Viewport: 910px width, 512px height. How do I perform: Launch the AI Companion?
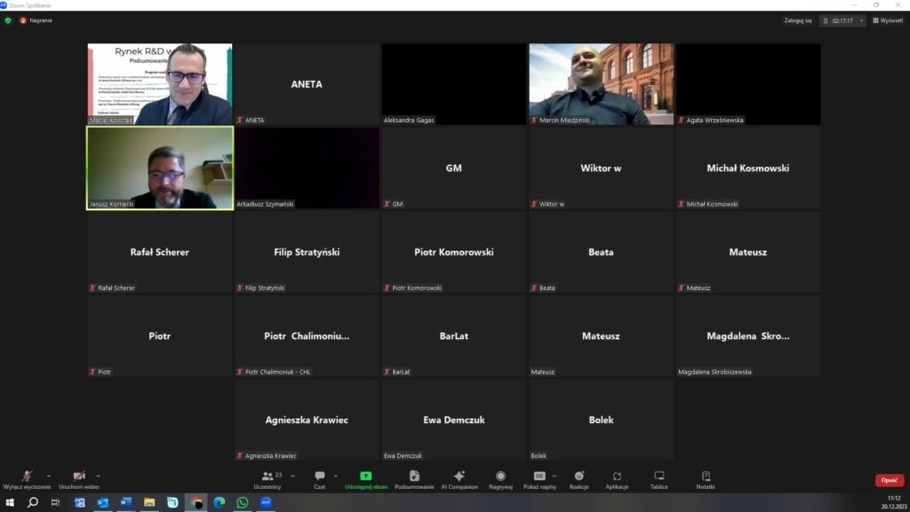click(x=459, y=477)
